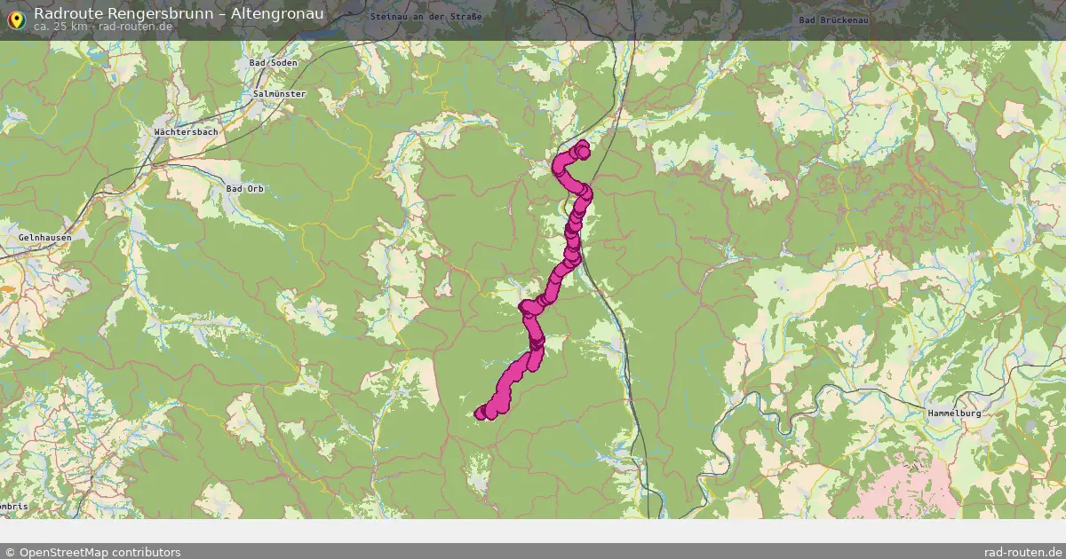
Task: Click the Salmünster town label
Action: (x=279, y=93)
